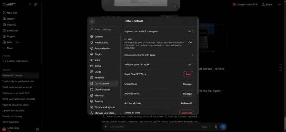Viewport: 286px width, 132px height.
Task: Click the Delete all button
Action: pos(187,113)
